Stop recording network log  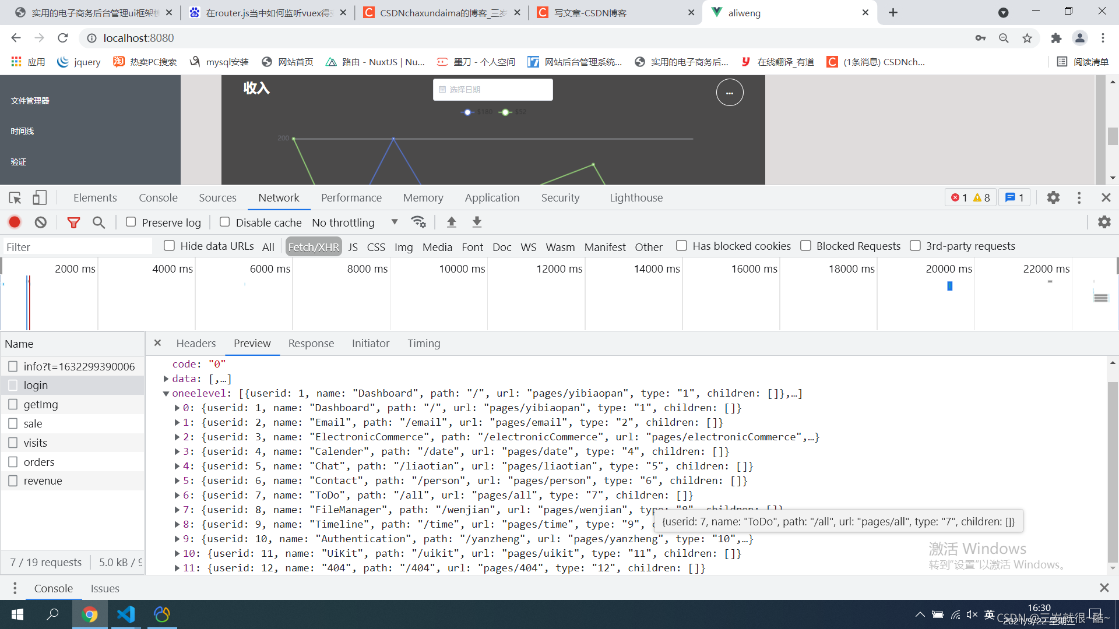15,222
